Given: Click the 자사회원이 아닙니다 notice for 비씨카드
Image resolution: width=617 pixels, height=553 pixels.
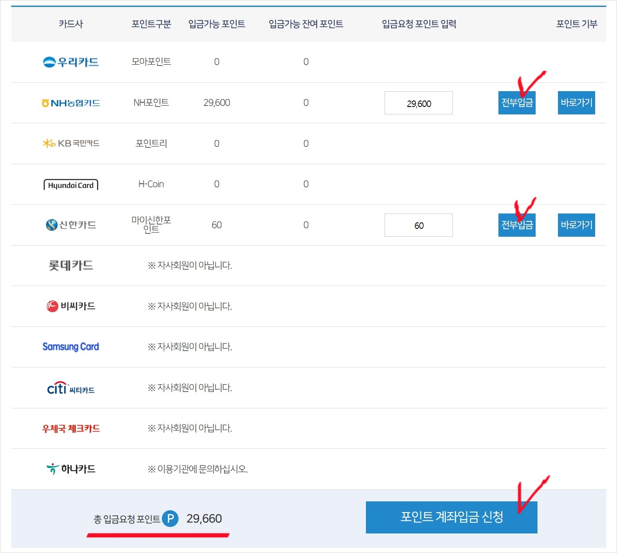Looking at the screenshot, I should [190, 306].
